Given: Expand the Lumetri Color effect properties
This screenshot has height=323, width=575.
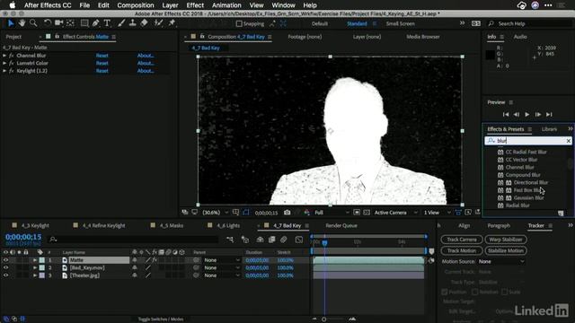Looking at the screenshot, I should (x=4, y=63).
